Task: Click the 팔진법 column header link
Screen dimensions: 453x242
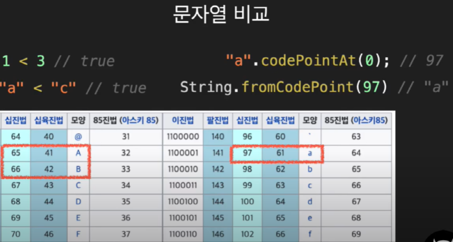Action: (218, 120)
